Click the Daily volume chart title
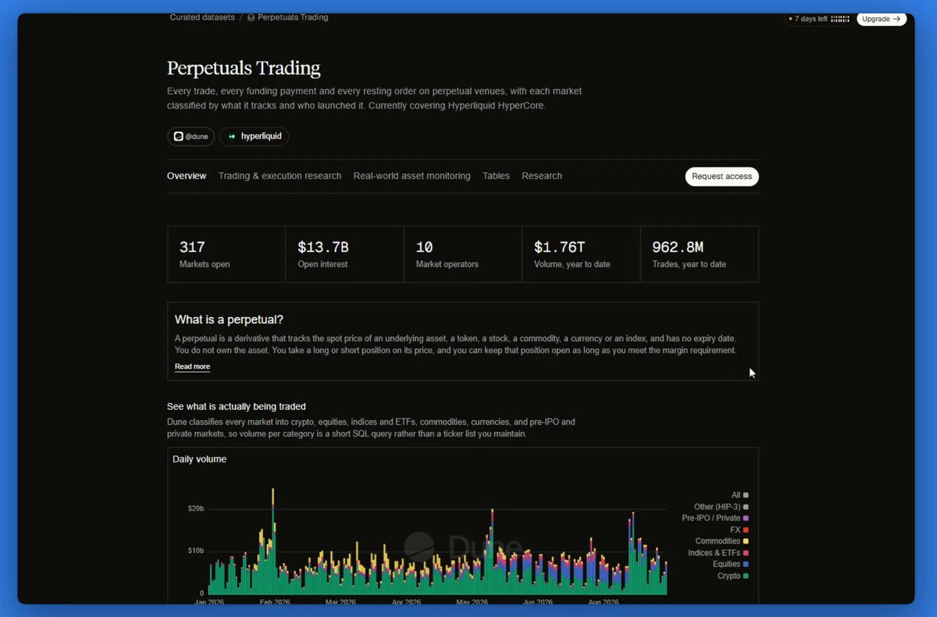 (200, 459)
